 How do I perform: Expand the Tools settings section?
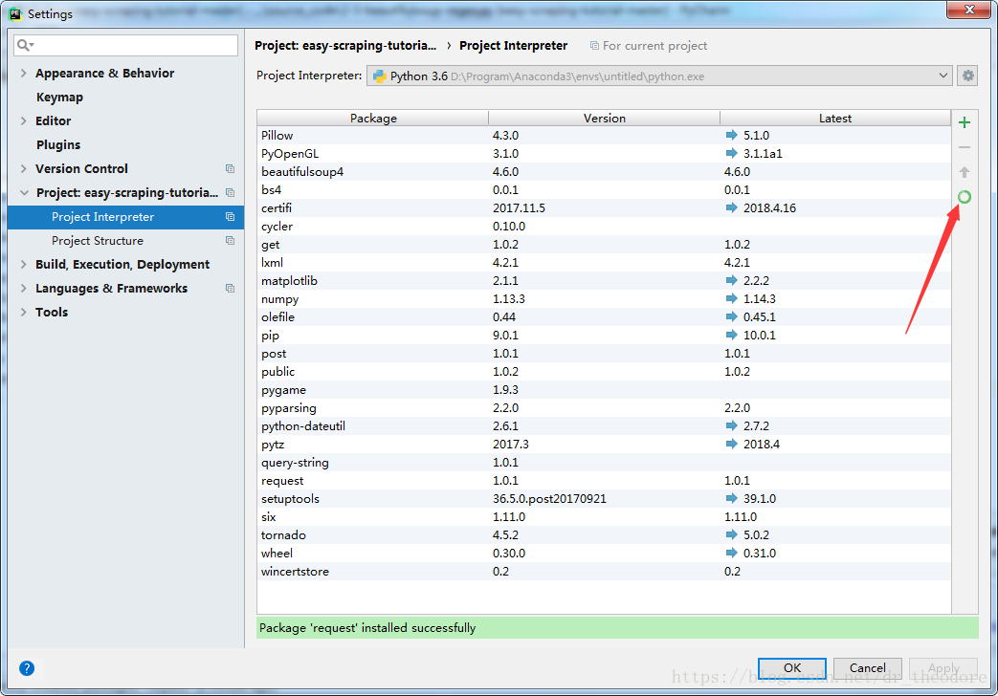(x=24, y=312)
